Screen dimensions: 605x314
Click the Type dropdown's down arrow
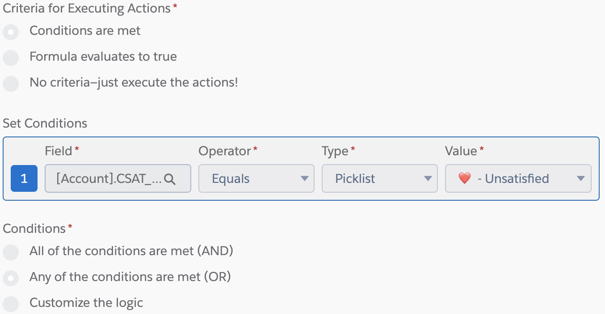click(428, 179)
